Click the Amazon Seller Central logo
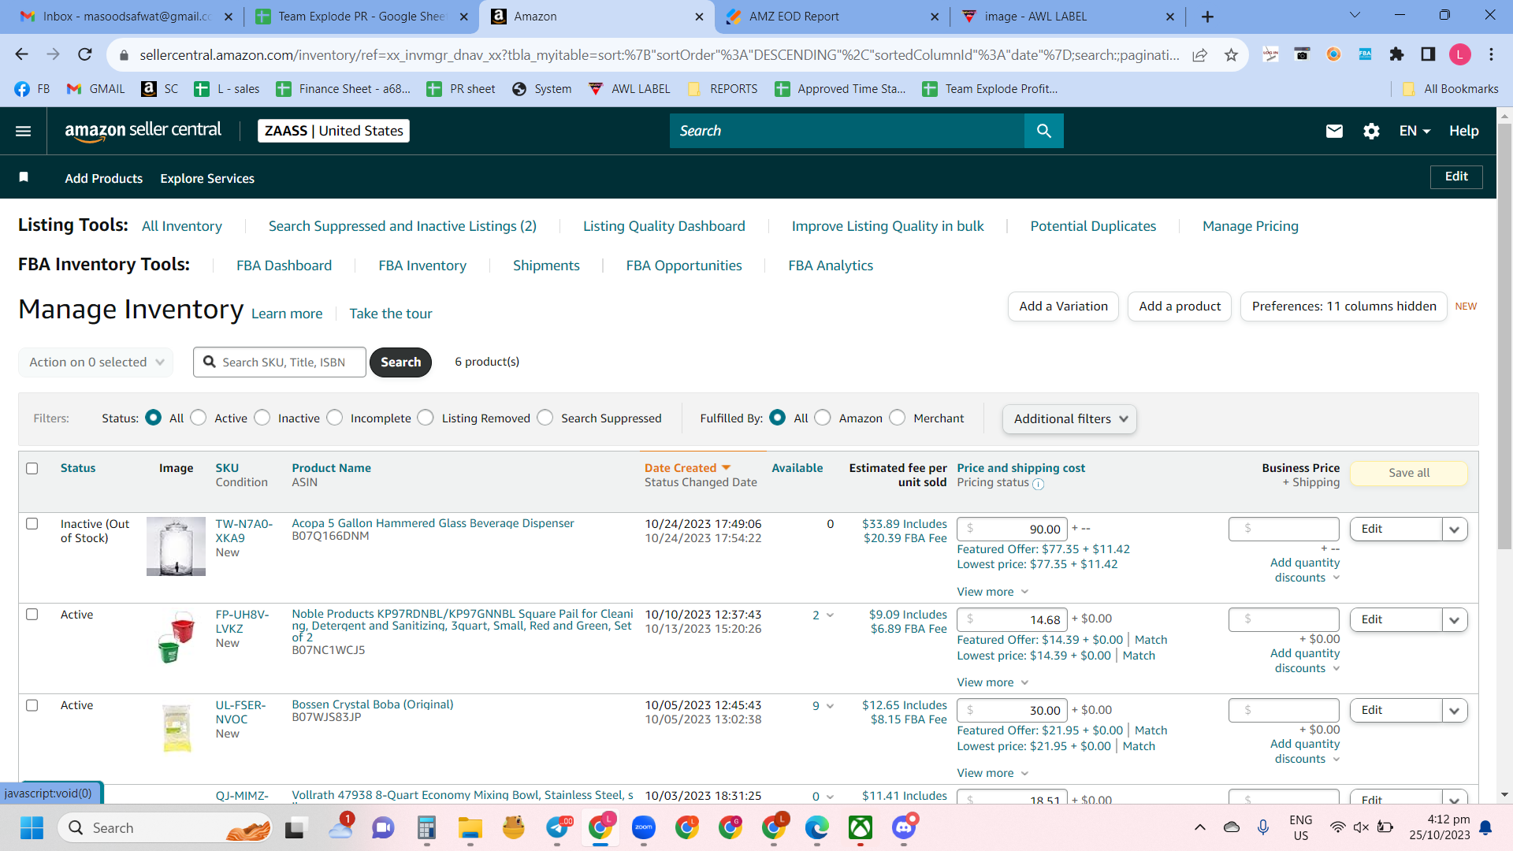 click(143, 131)
